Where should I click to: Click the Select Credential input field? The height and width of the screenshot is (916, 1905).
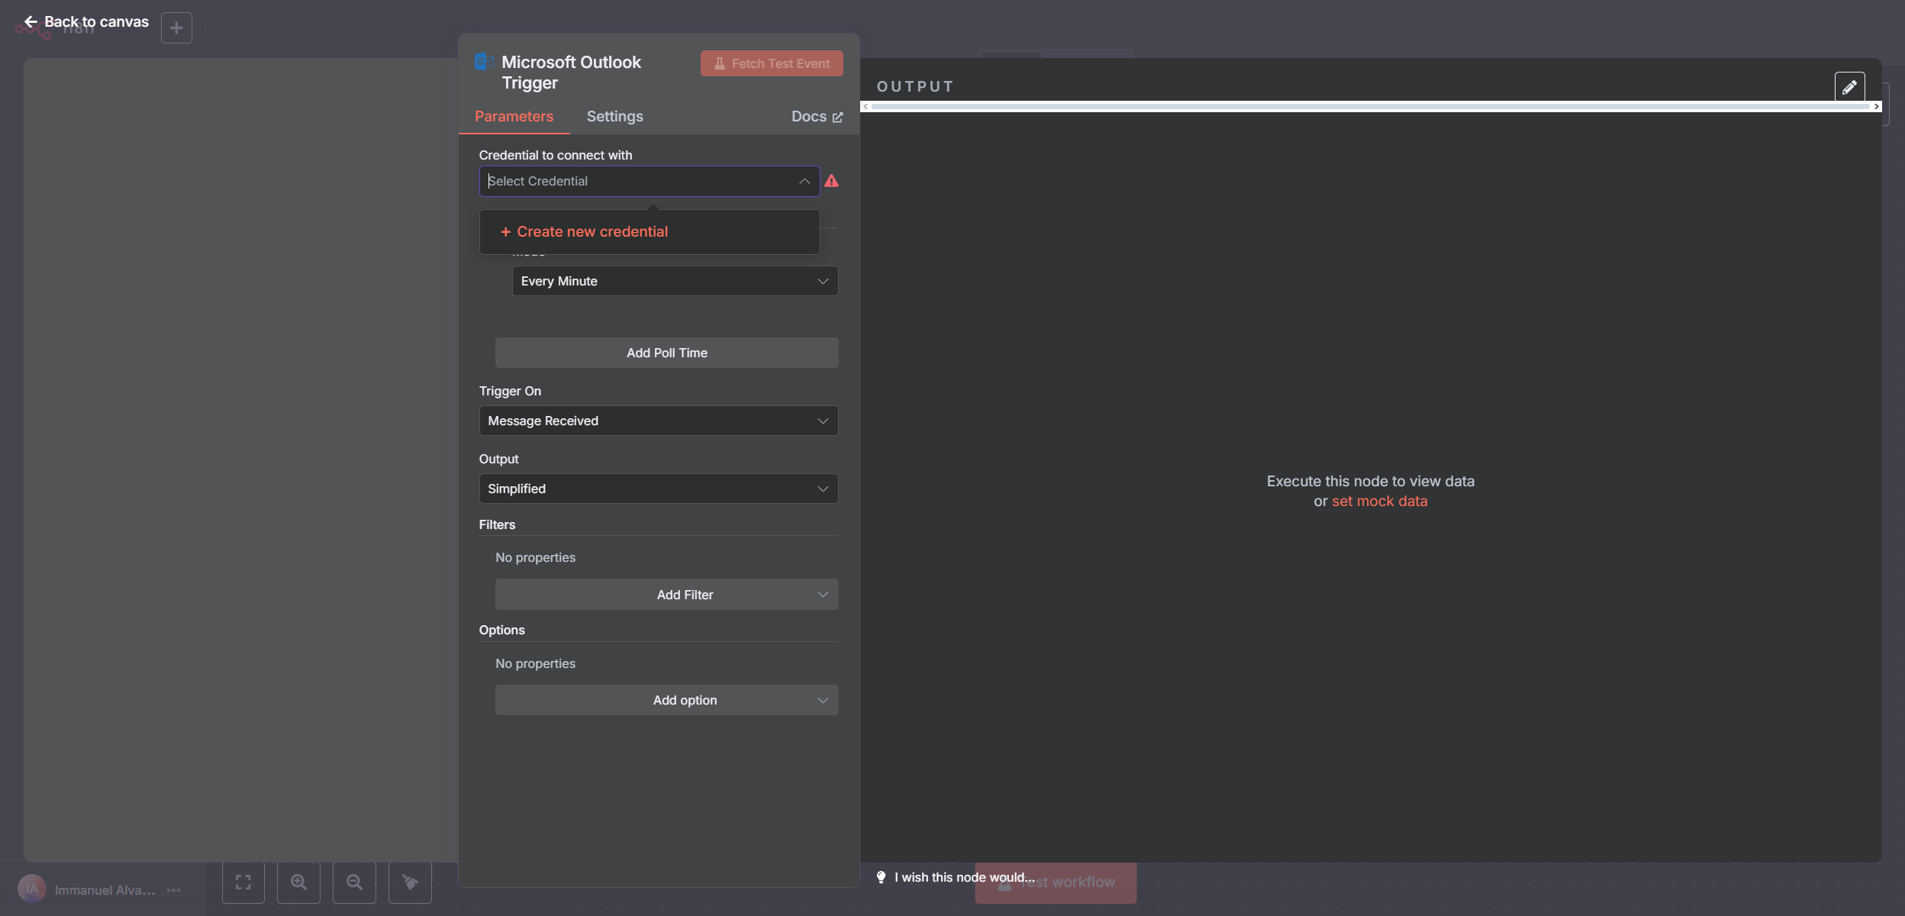tap(640, 182)
